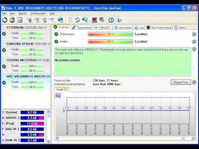Select the Health (%) graph tab
Viewport: 199px width, 149px height.
62,89
